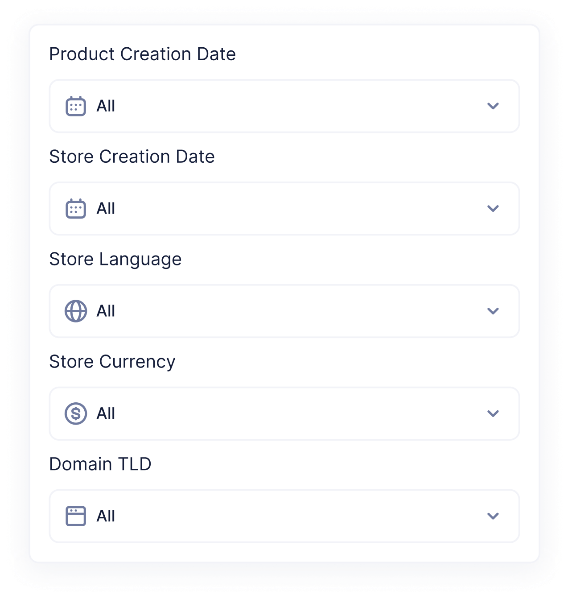Select the All value in Store Language filter
Screen dimensions: 568x607
click(x=106, y=311)
